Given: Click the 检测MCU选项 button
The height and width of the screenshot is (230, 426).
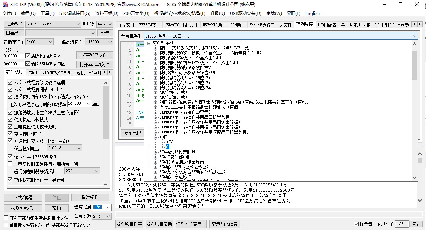Looking at the screenshot, I should [x=23, y=208].
